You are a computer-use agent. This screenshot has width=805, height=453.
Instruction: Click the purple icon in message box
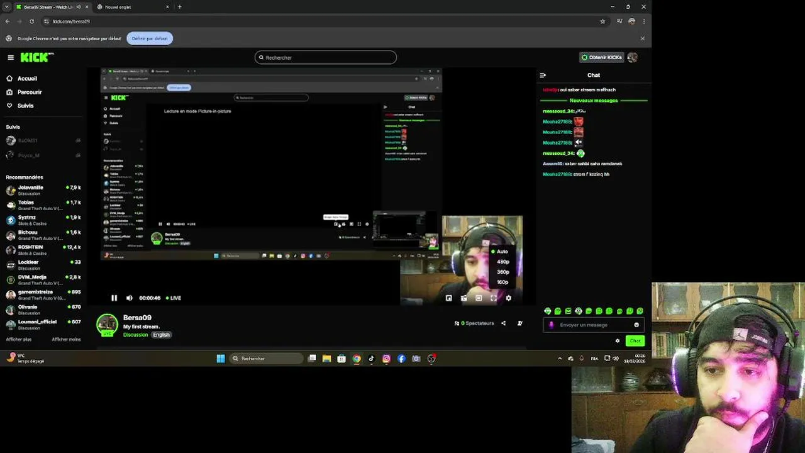[552, 325]
